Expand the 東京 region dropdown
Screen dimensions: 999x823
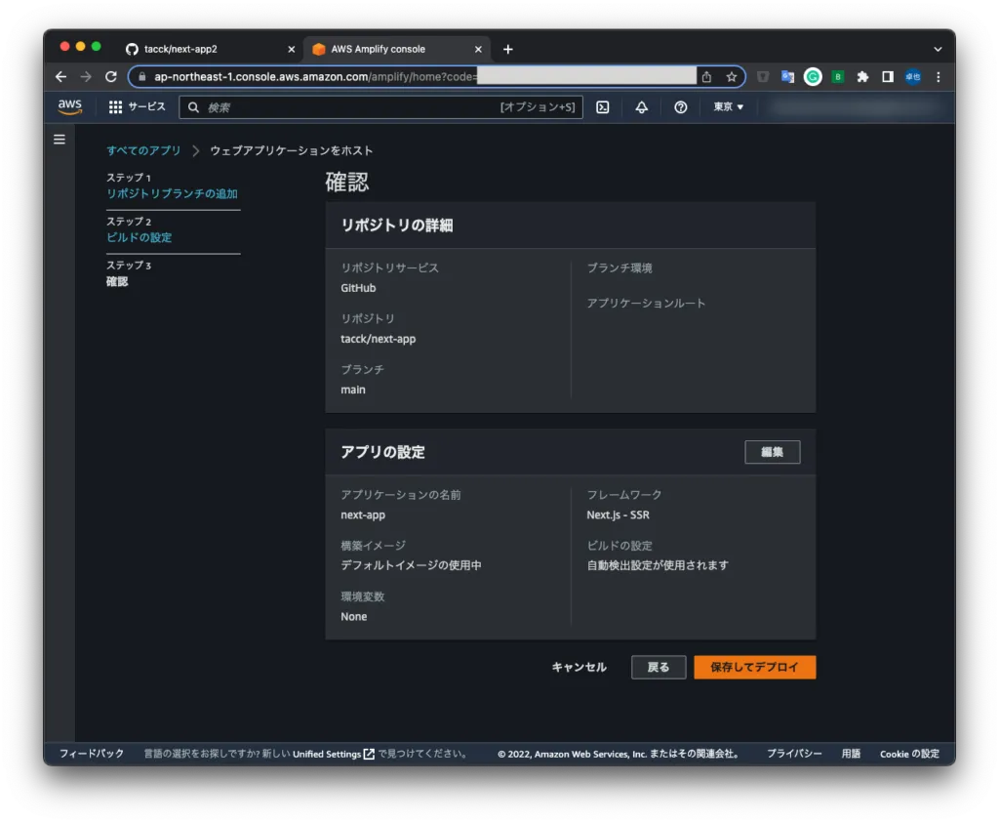[728, 107]
